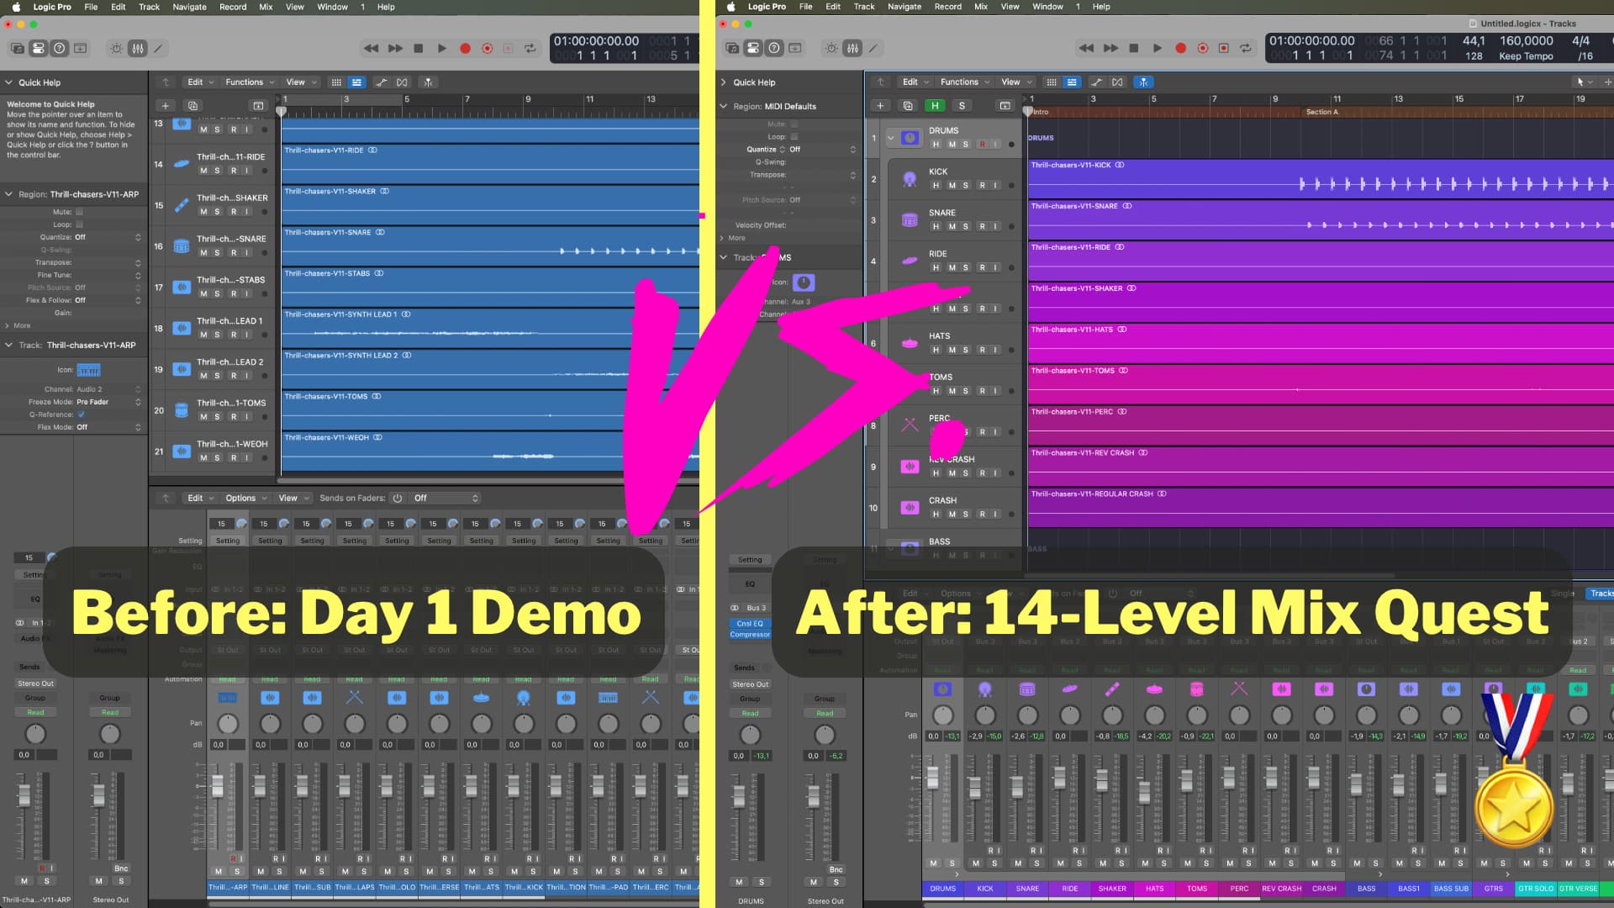Open Mixer button in right control bar
This screenshot has width=1614, height=908.
852,49
